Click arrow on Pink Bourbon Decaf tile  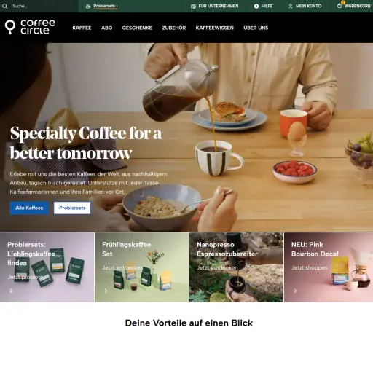click(x=295, y=291)
